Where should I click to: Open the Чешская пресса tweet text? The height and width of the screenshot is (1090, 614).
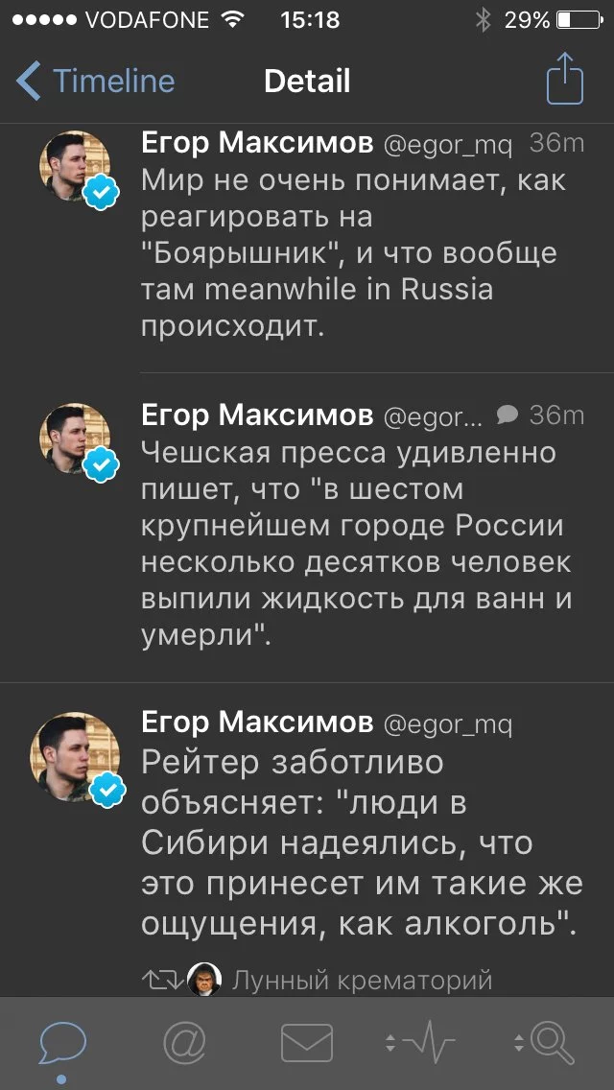click(355, 544)
